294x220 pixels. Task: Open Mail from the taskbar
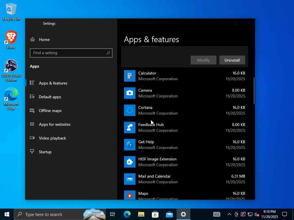(x=169, y=214)
